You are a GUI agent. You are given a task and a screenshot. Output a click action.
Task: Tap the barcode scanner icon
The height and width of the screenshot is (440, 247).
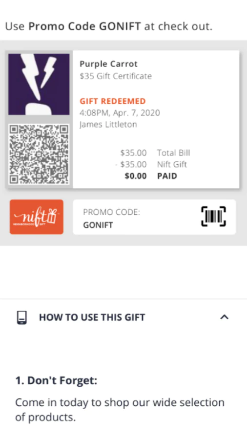(213, 217)
